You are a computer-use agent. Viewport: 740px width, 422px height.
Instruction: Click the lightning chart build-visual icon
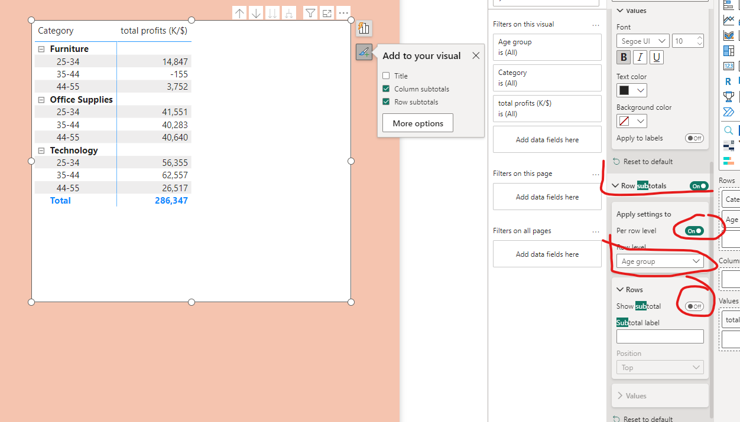tap(364, 28)
